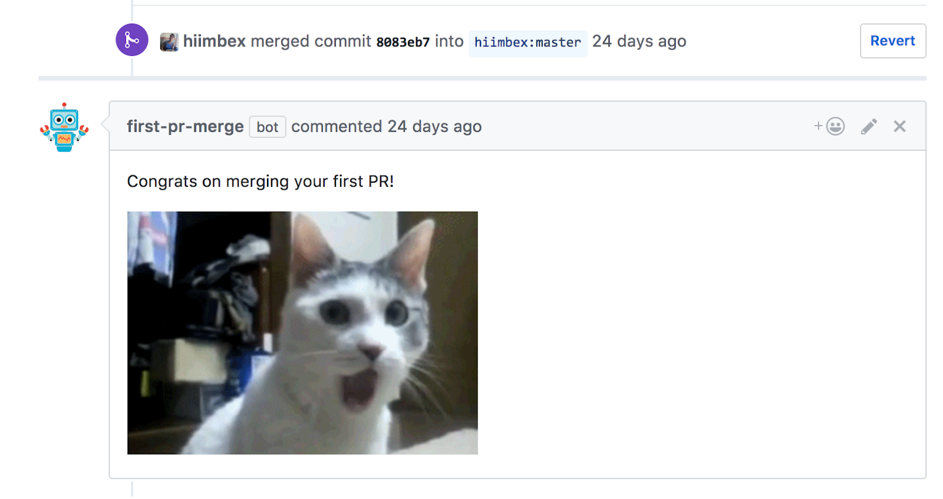Screen dimensions: 943x499
Task: Click the 'merged commit' text
Action: click(311, 41)
